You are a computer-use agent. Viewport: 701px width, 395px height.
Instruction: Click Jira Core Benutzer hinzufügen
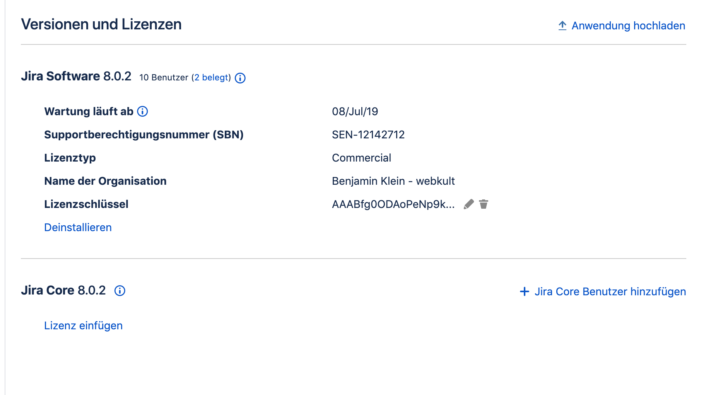tap(610, 292)
